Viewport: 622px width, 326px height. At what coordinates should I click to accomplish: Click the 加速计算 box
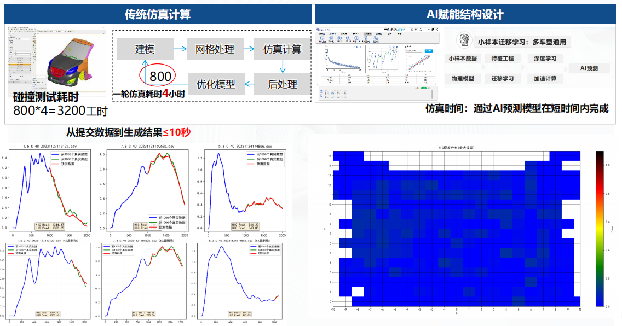click(545, 78)
